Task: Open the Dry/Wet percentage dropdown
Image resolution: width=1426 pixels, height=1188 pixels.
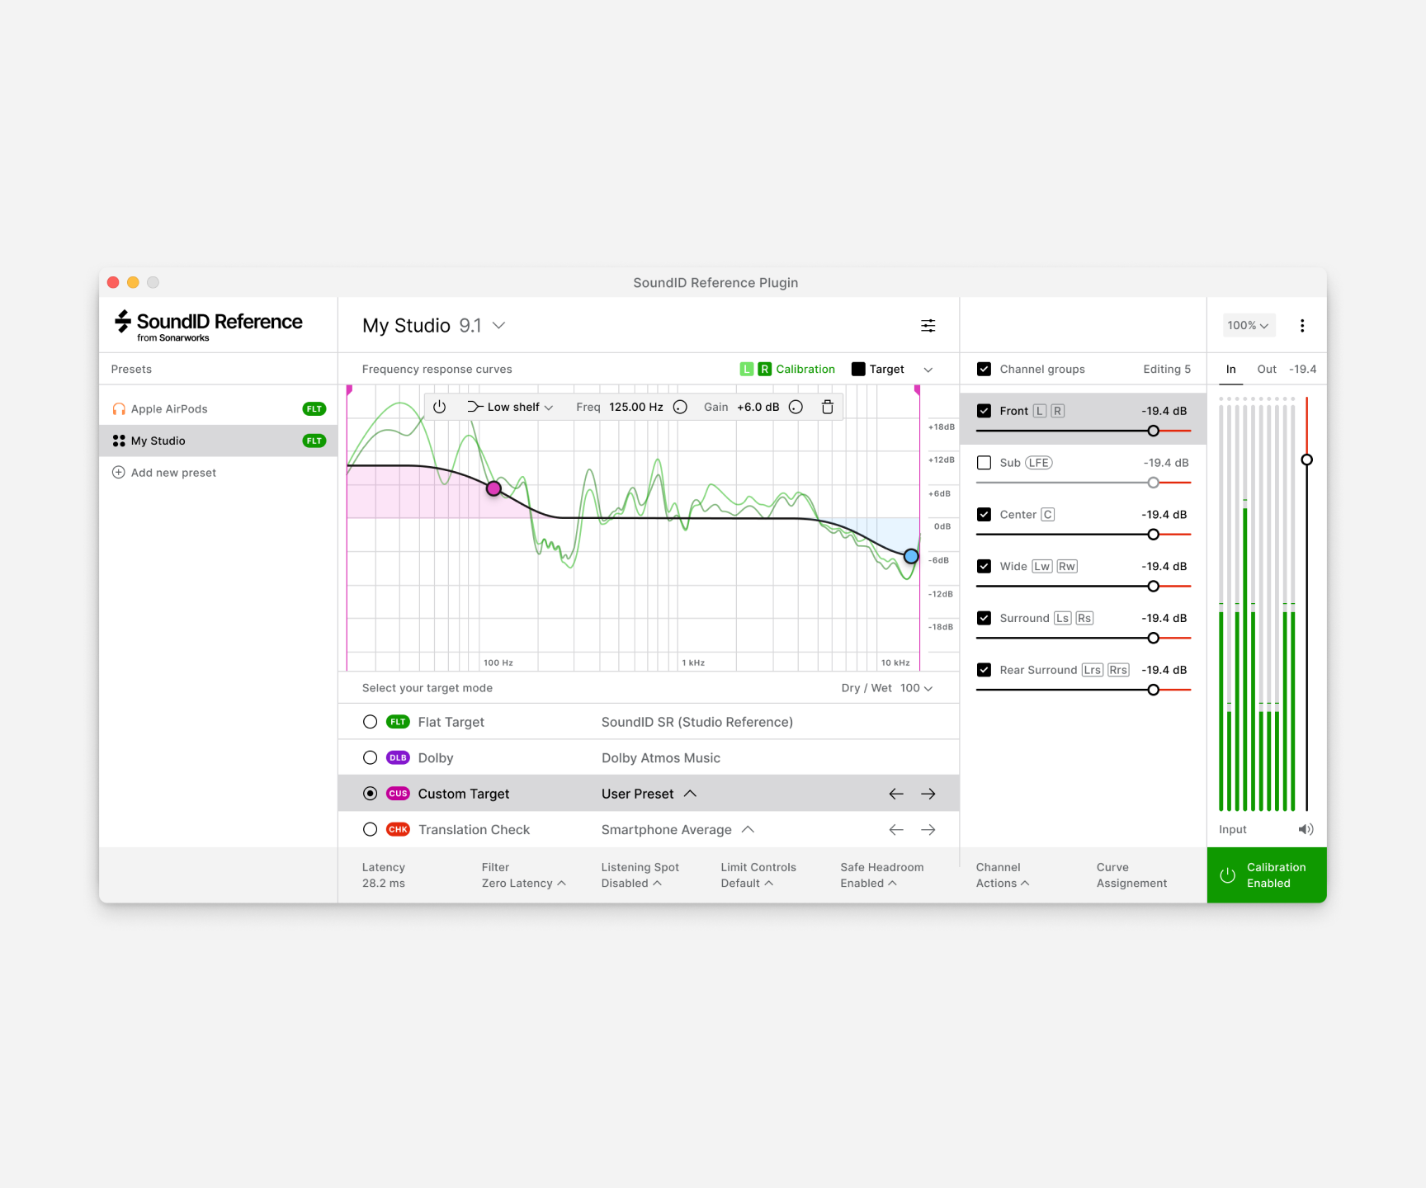Action: pyautogui.click(x=927, y=687)
